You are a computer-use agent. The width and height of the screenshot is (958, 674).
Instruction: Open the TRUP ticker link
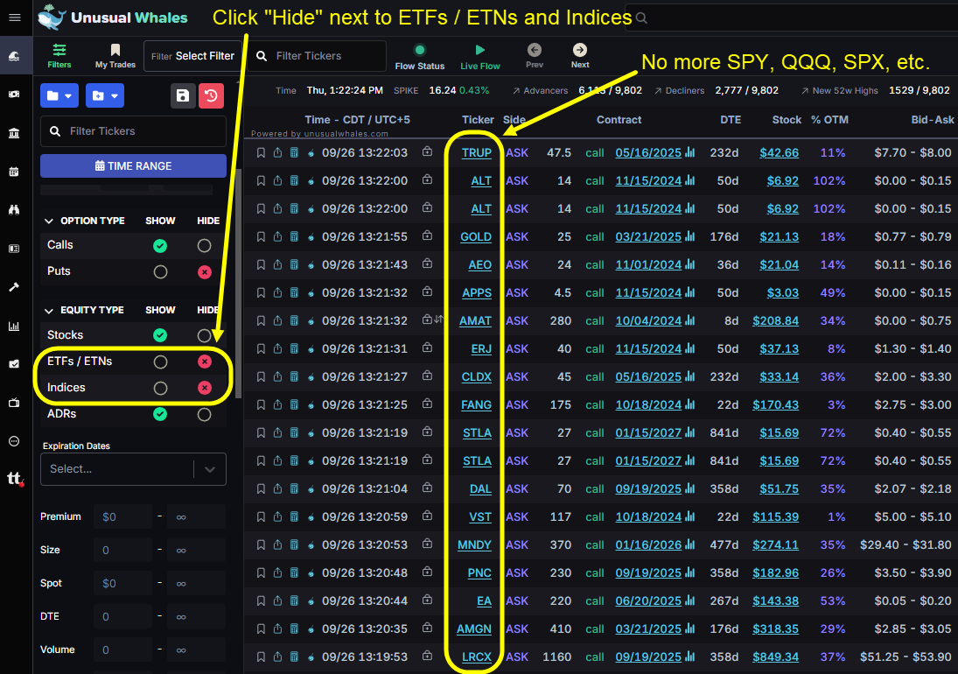point(477,153)
